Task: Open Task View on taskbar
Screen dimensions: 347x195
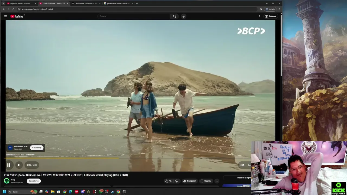Action: (x=41, y=192)
